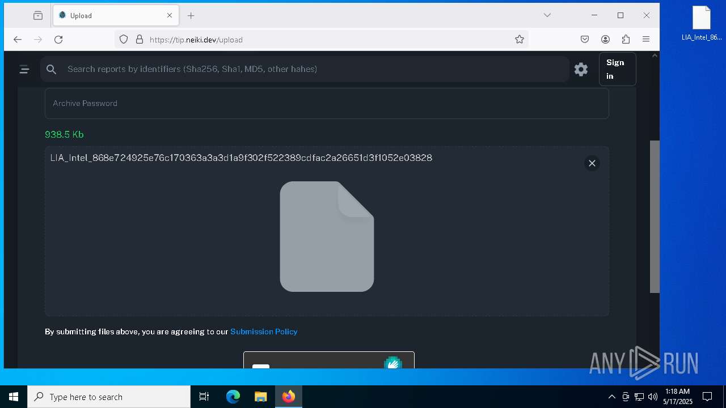The image size is (726, 408).
Task: Open the Windows Start menu
Action: click(x=14, y=397)
